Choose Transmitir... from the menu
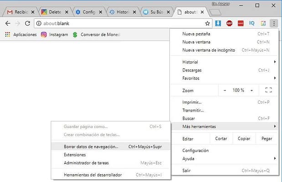This screenshot has width=282, height=182. coord(225,110)
